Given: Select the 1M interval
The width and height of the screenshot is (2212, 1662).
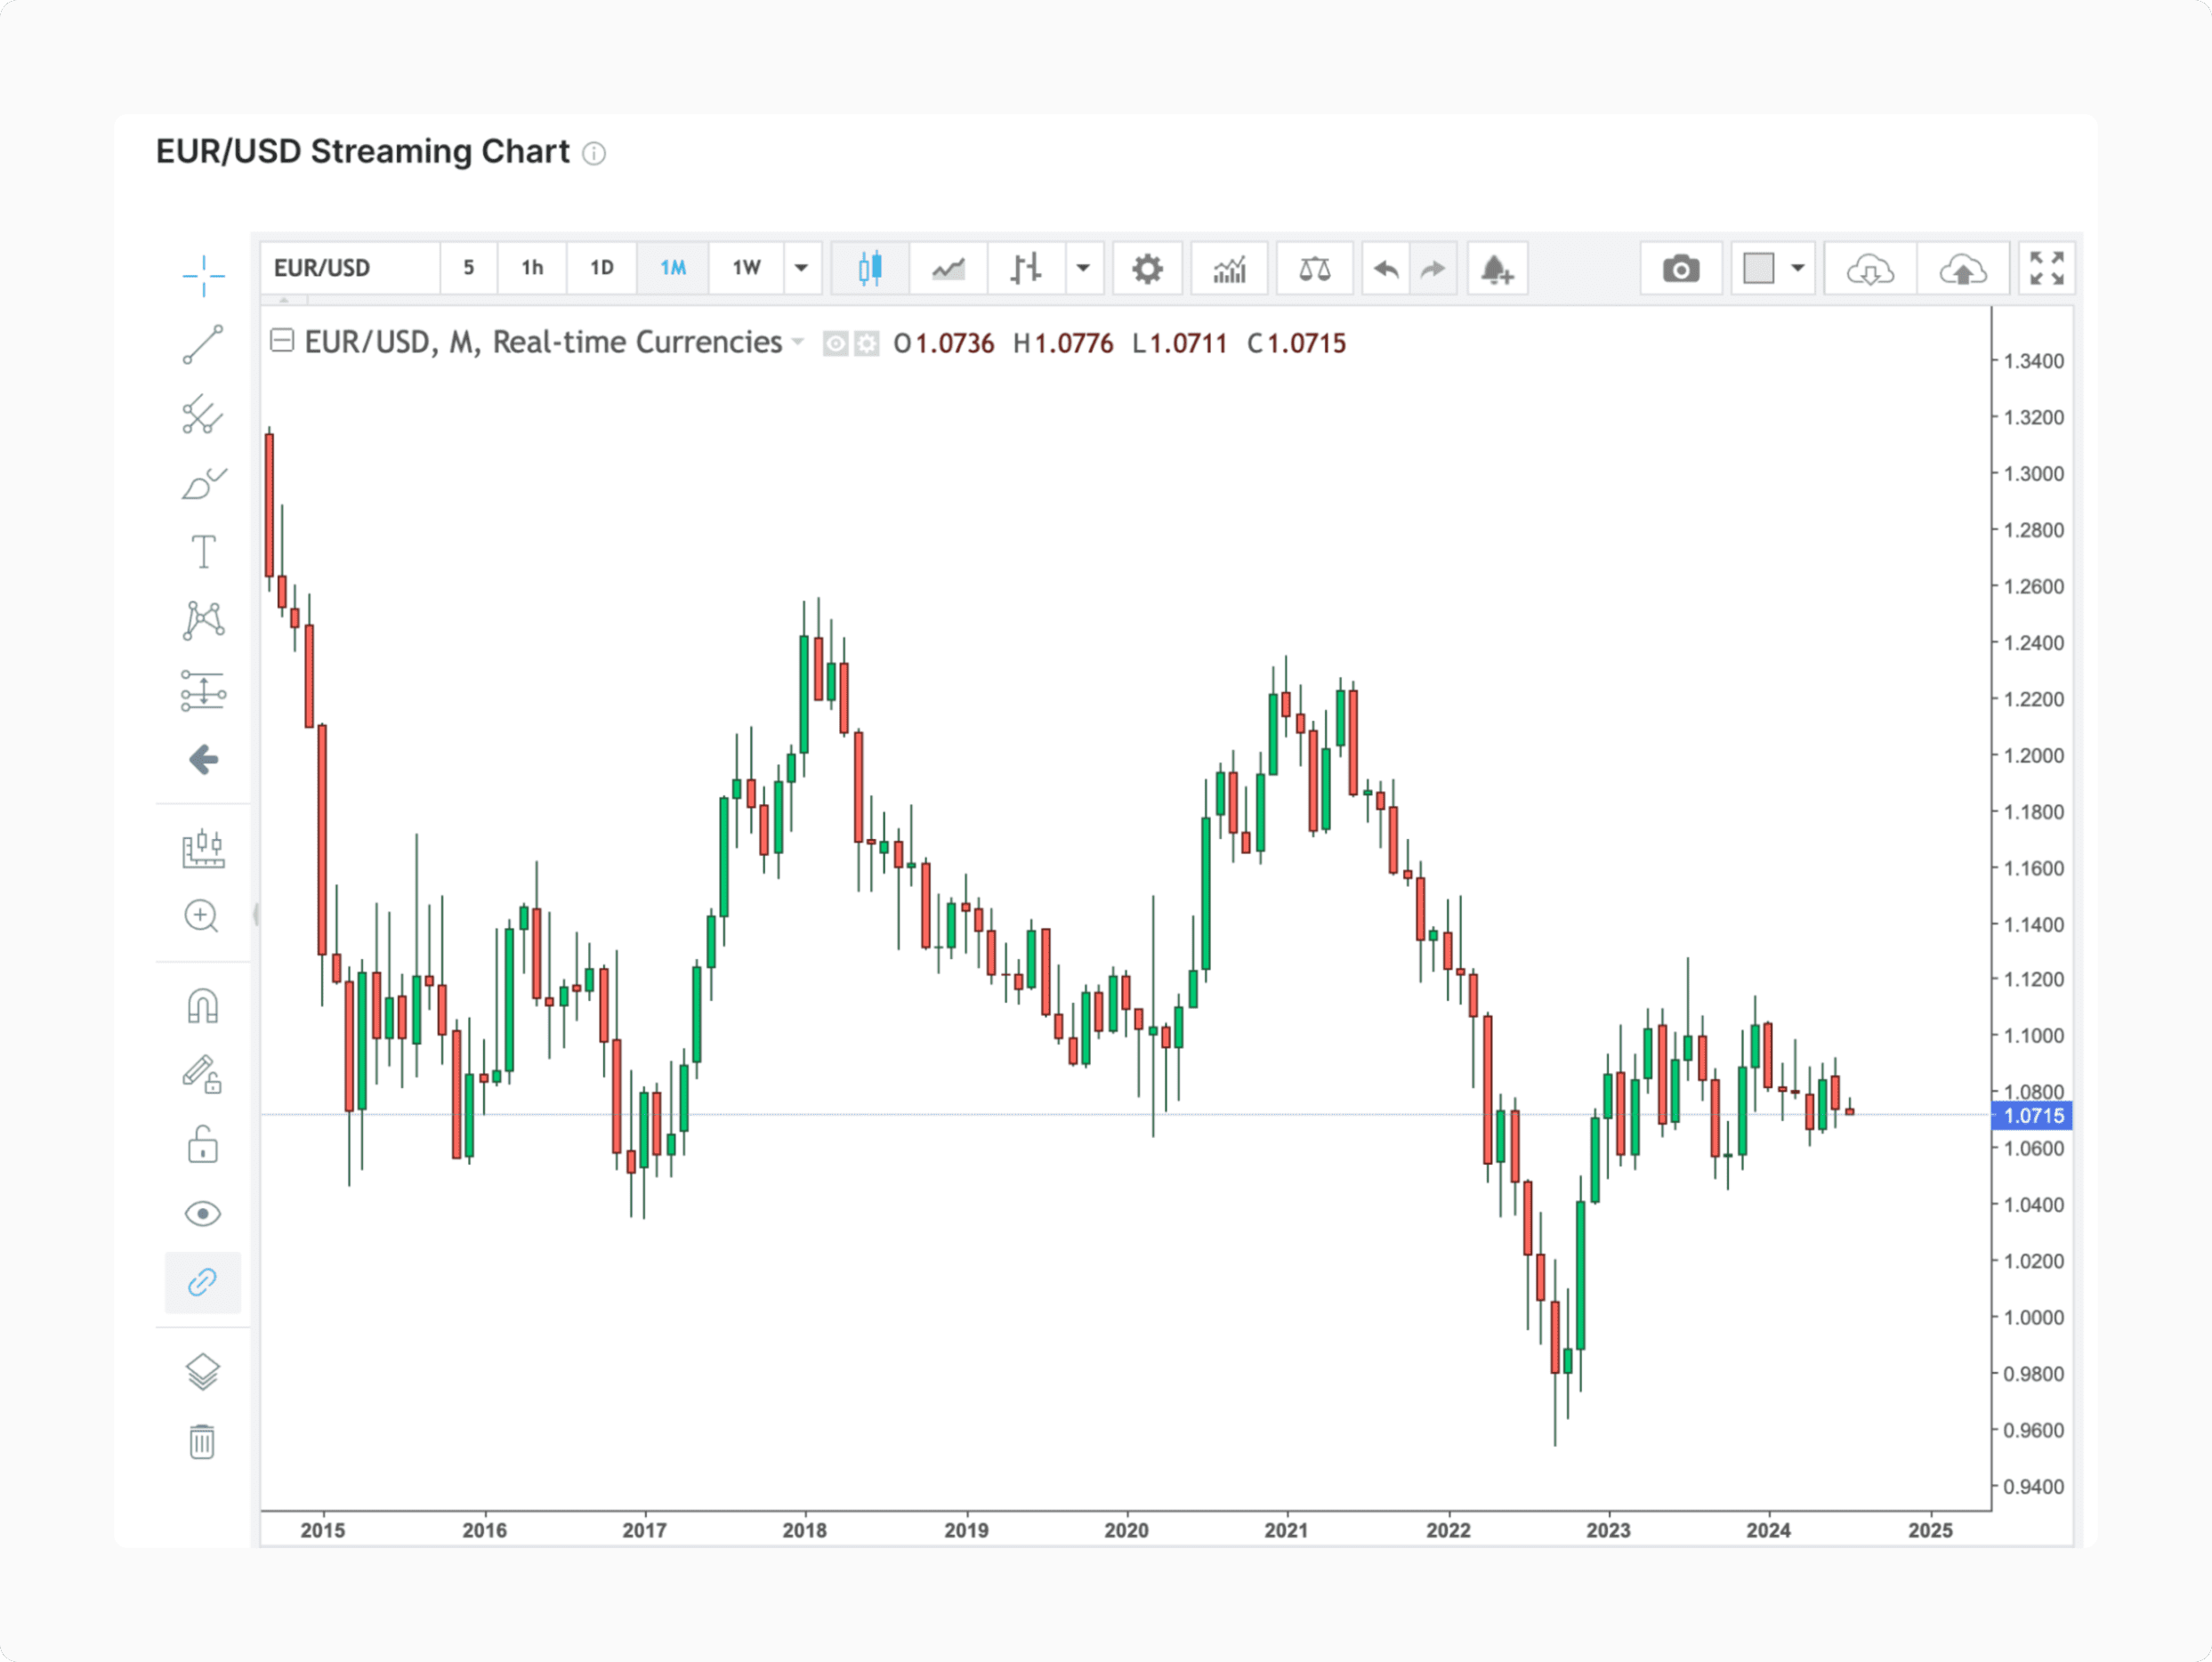Looking at the screenshot, I should [x=673, y=268].
